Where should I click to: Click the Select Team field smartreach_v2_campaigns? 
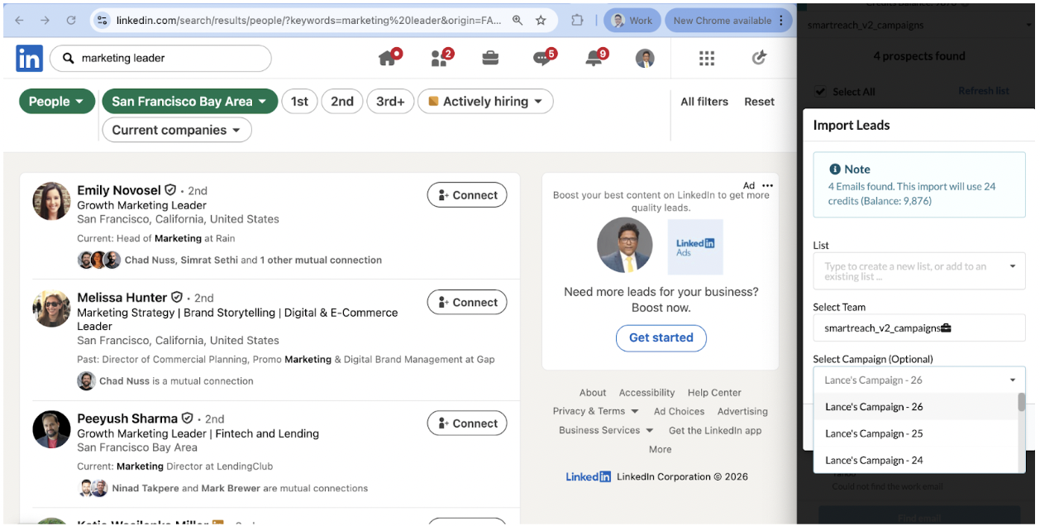tap(919, 328)
